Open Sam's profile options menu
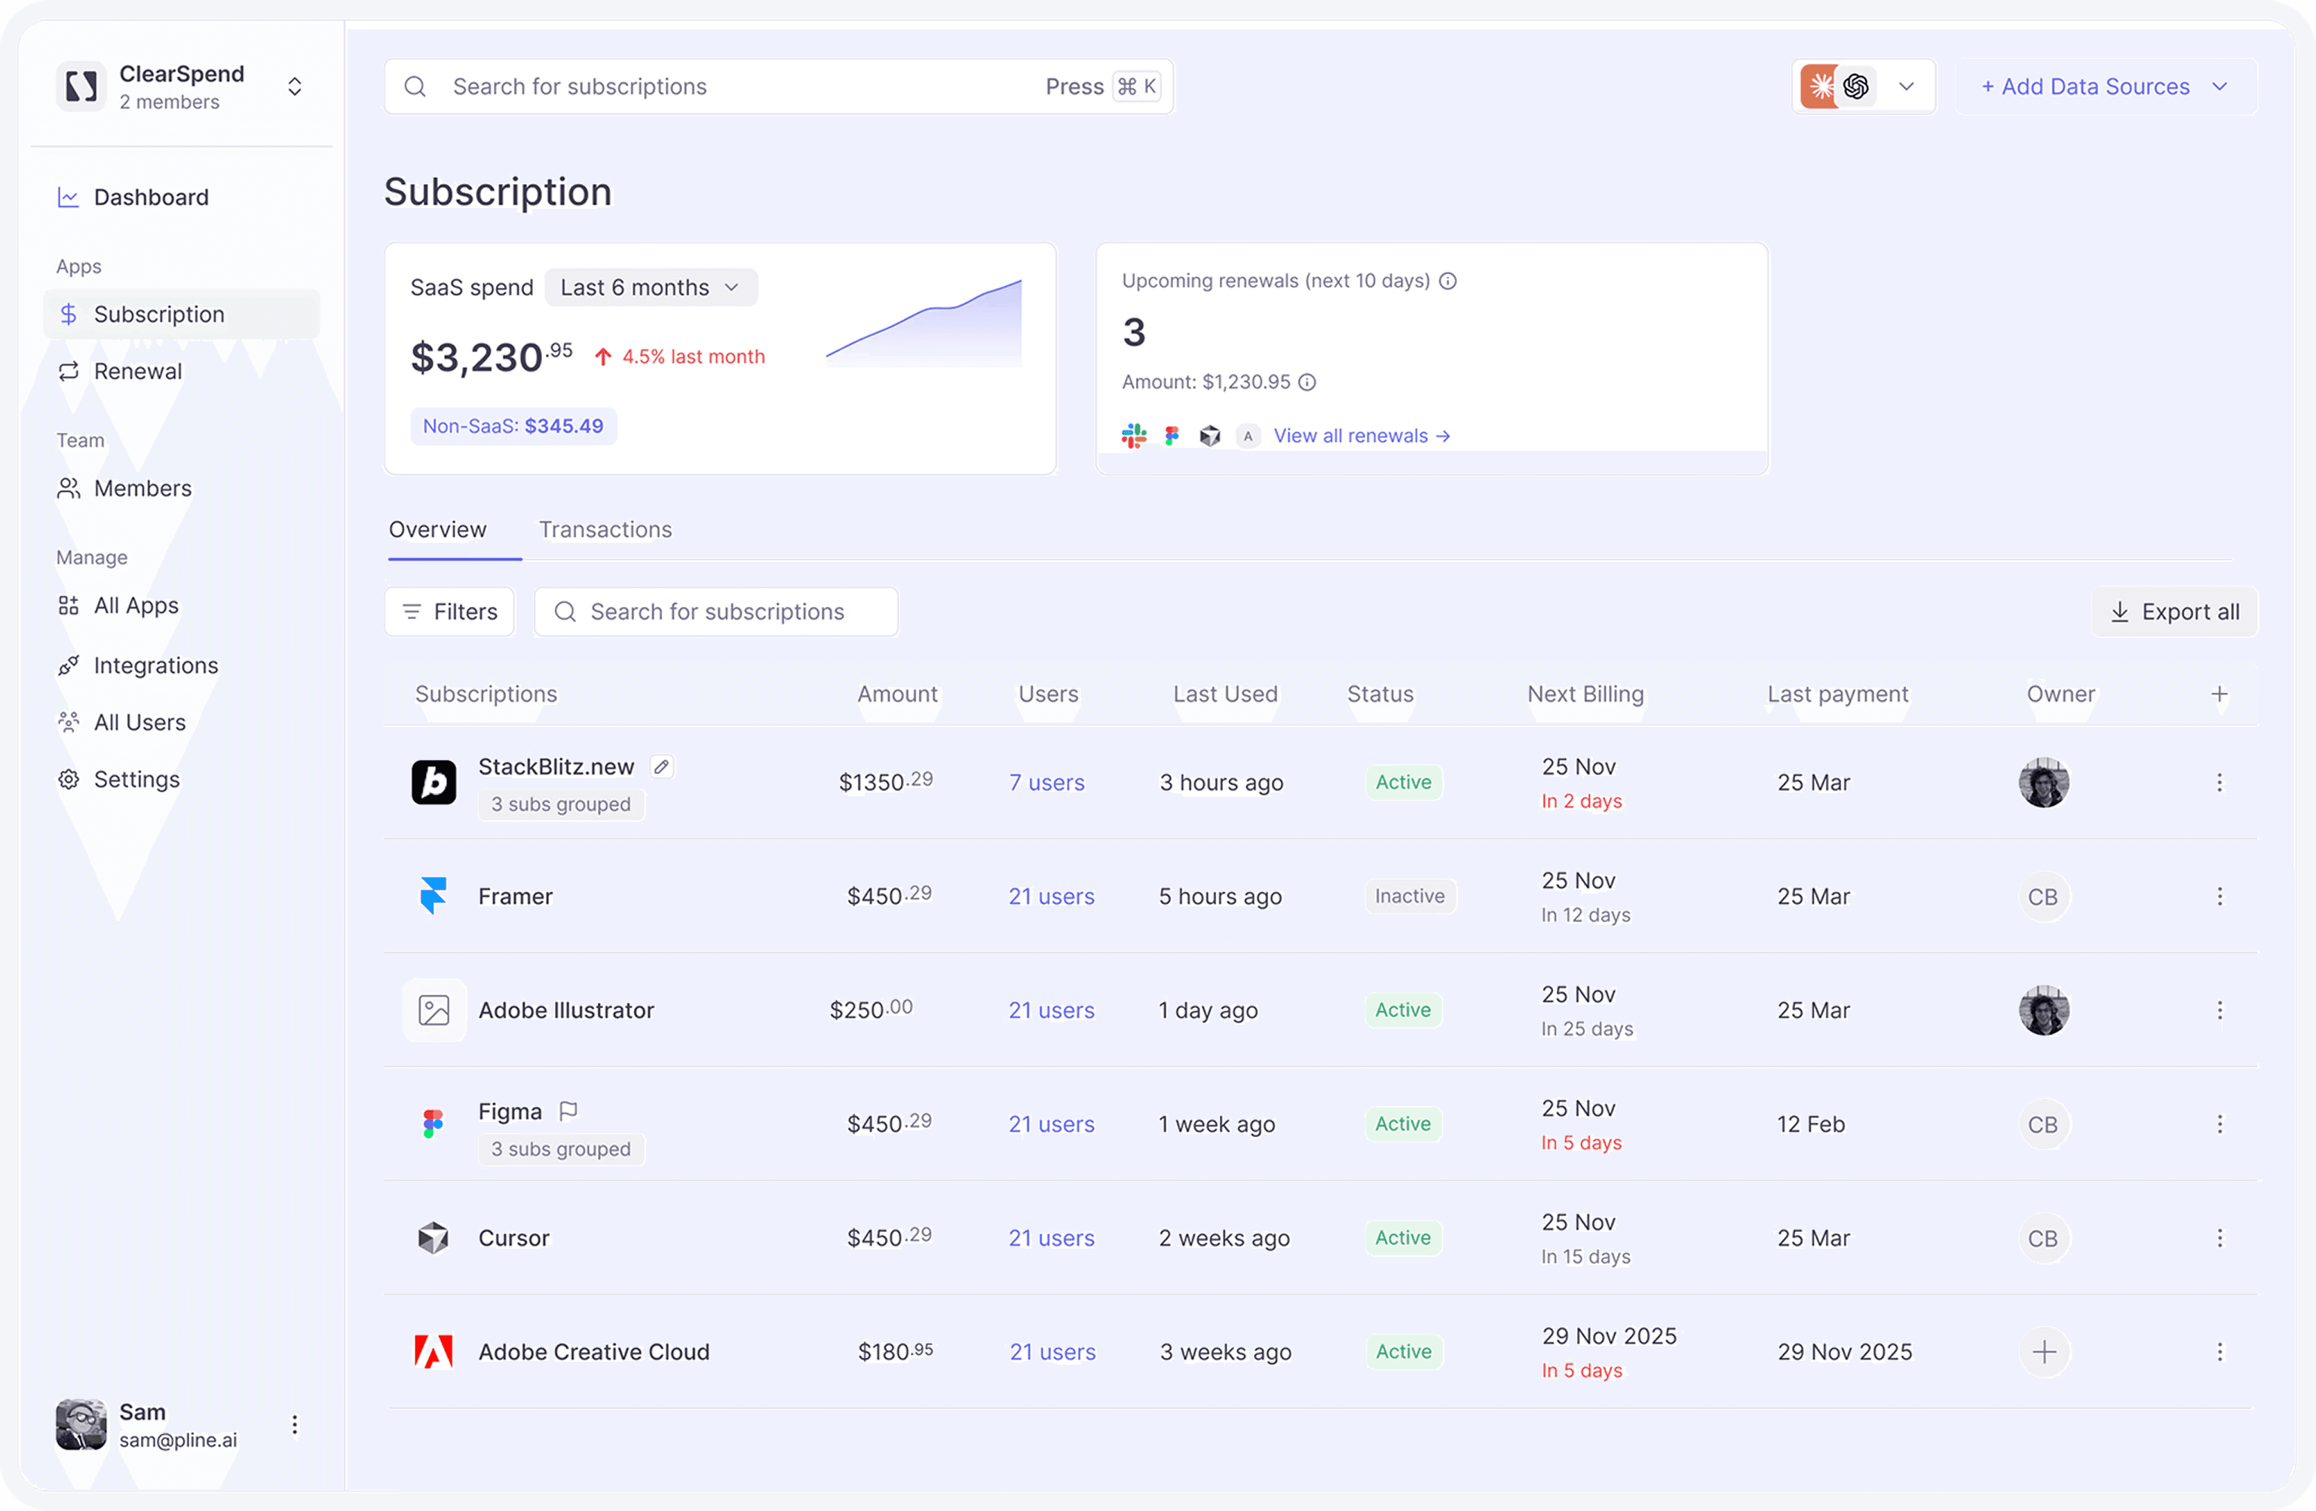This screenshot has width=2316, height=1511. click(x=295, y=1424)
